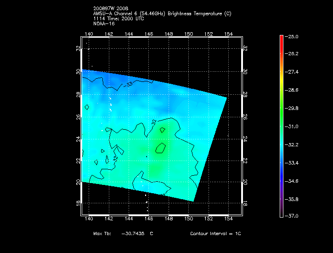Click the -33 contour label on the map

tap(129, 84)
